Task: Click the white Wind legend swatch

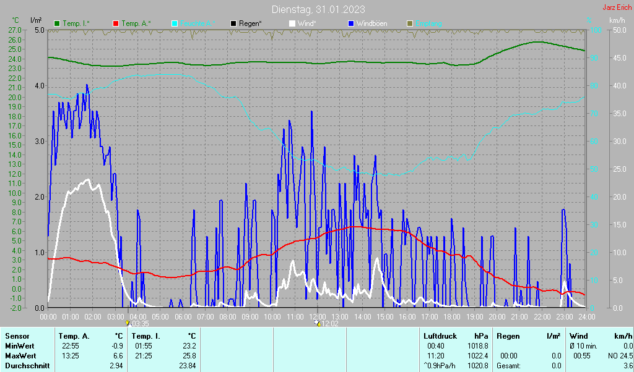Action: point(292,24)
